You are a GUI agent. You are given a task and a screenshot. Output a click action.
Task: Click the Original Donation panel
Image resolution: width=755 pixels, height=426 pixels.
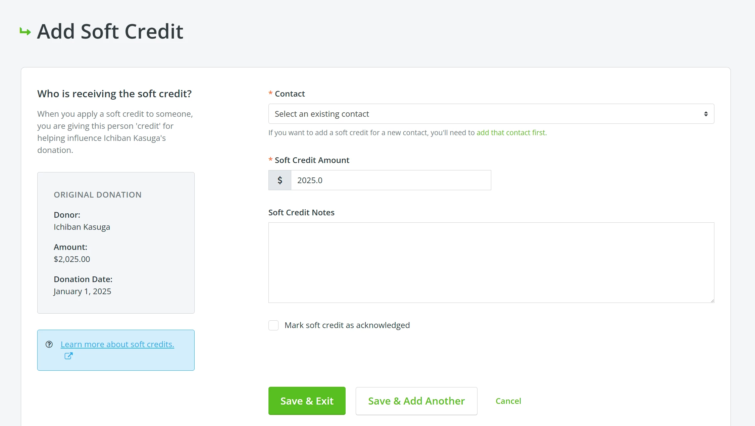point(115,243)
